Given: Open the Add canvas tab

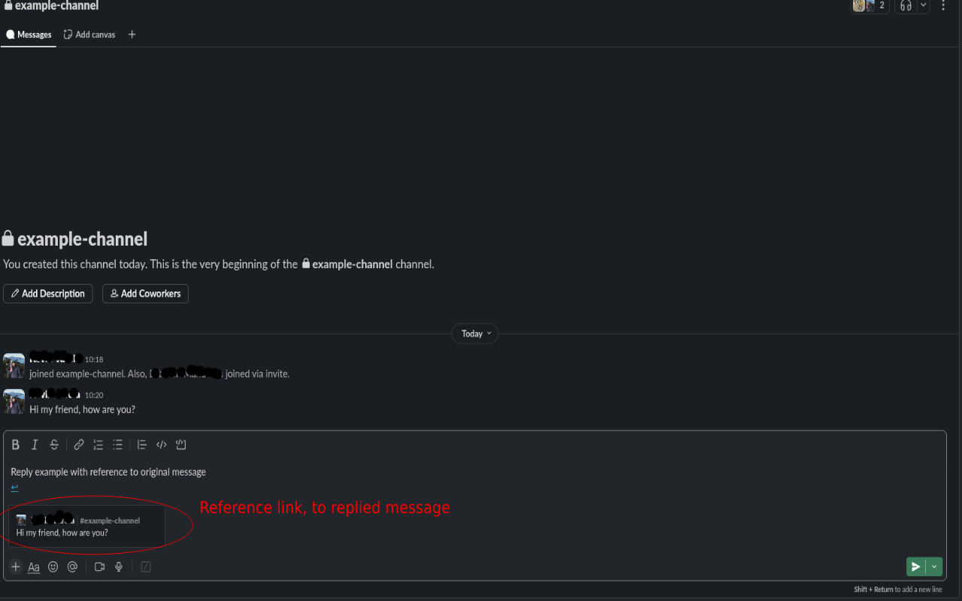Looking at the screenshot, I should click(x=89, y=35).
